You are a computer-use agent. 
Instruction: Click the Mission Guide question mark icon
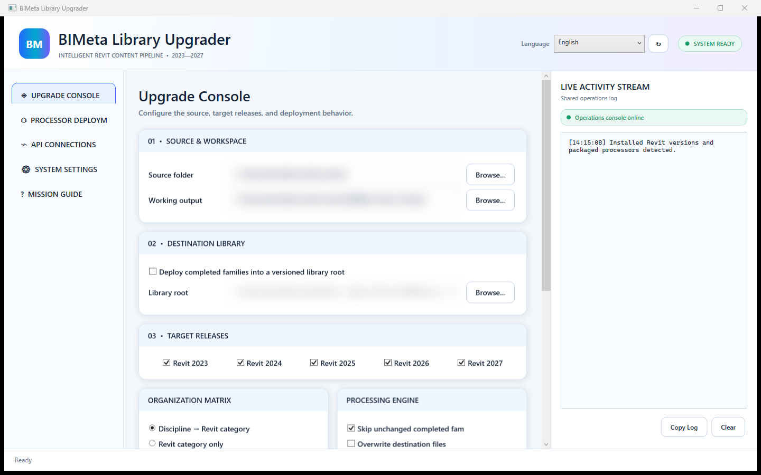22,194
